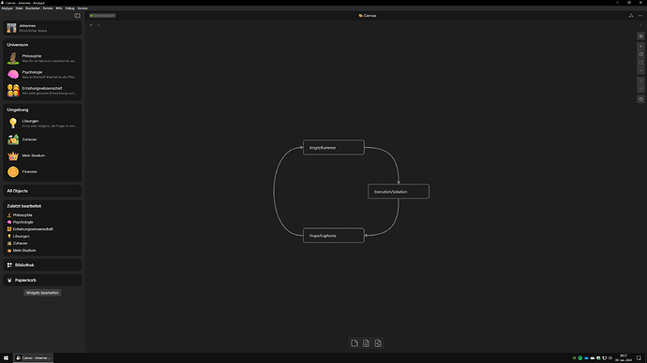Open the Mein Studium crown icon
647x363 pixels.
coord(13,155)
